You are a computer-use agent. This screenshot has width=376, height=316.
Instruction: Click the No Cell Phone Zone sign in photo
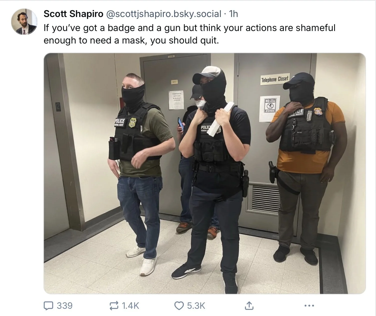click(x=270, y=108)
